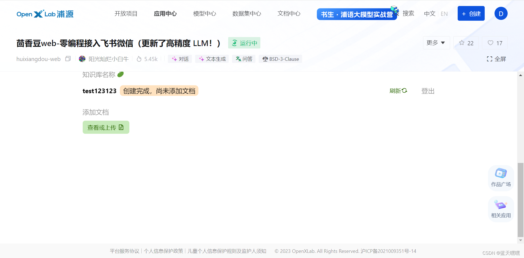Open the 阳光灿烂小白牛 author avatar
This screenshot has width=524, height=258.
(x=82, y=59)
